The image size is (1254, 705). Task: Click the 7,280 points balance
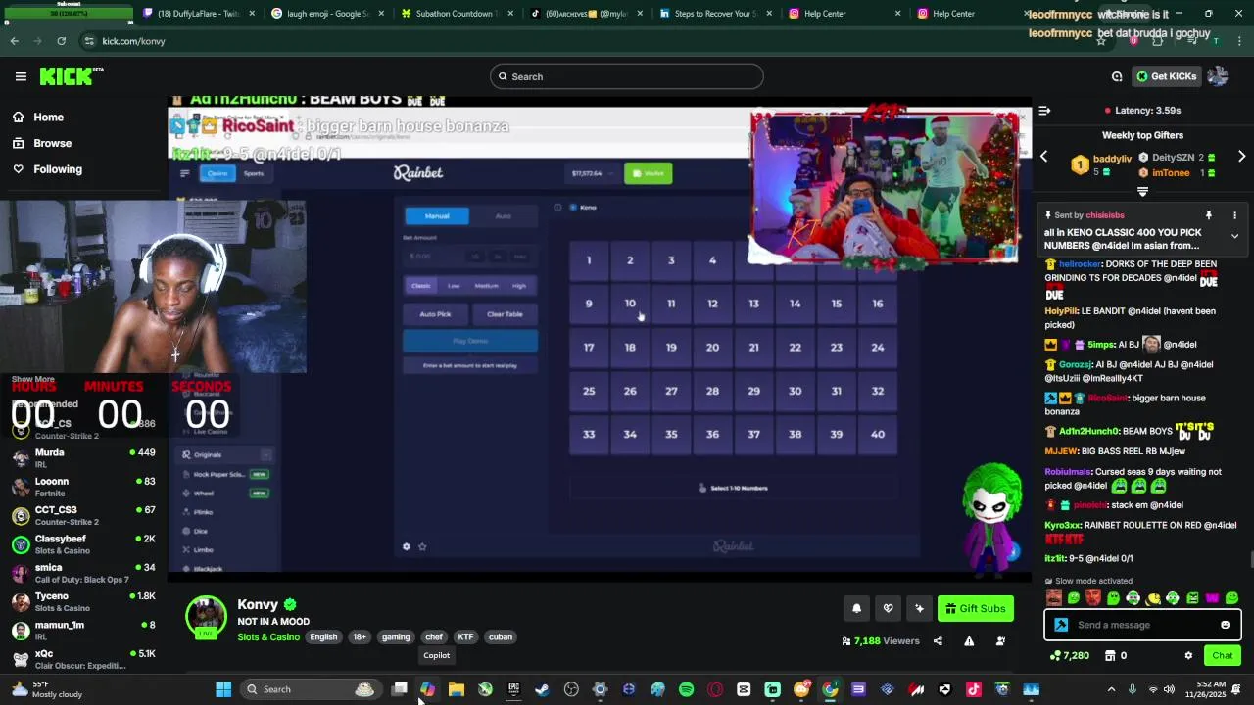[x=1069, y=655]
